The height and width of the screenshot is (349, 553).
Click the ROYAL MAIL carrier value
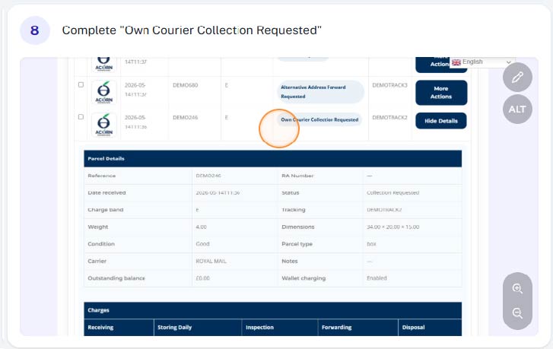[211, 262]
